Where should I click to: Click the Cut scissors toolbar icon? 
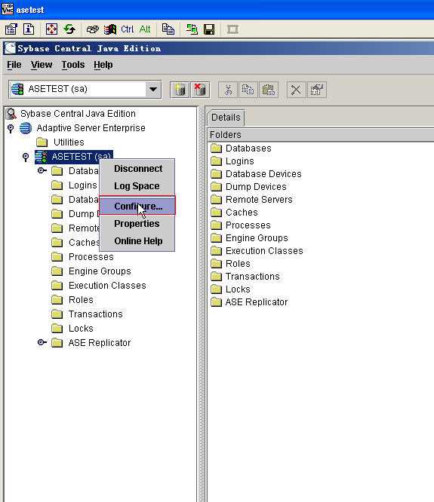228,90
